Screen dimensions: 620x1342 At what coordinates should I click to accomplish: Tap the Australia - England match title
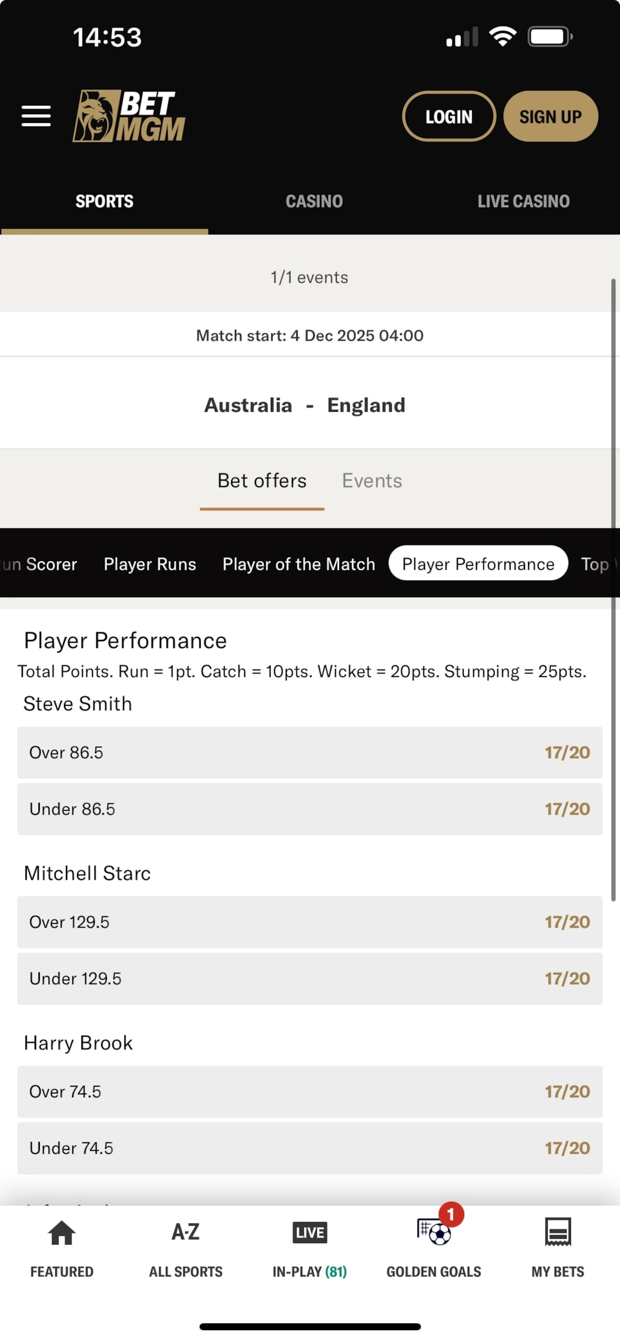(304, 405)
